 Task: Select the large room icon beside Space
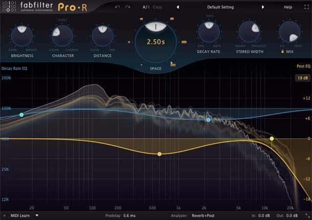[173, 64]
